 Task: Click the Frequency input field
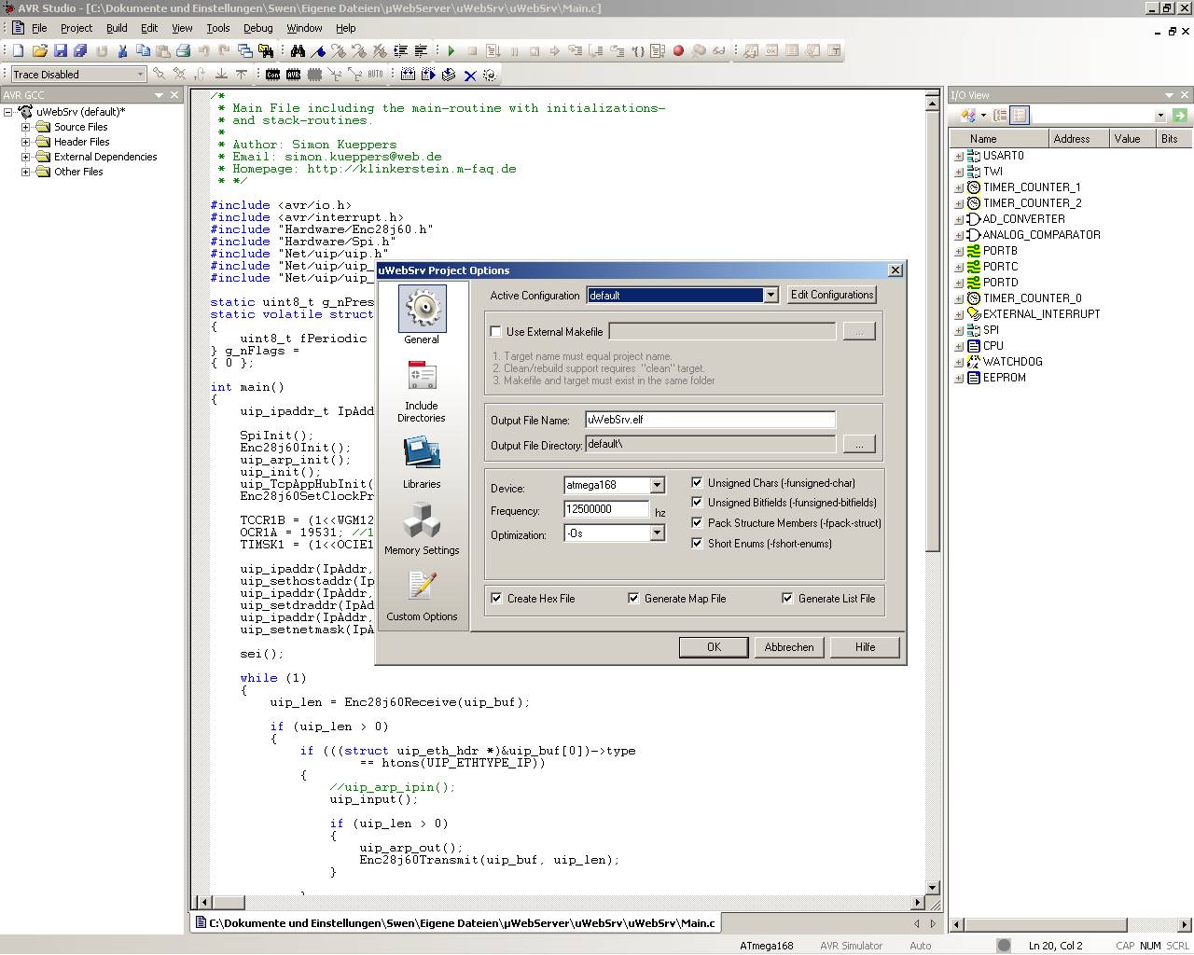tap(606, 509)
